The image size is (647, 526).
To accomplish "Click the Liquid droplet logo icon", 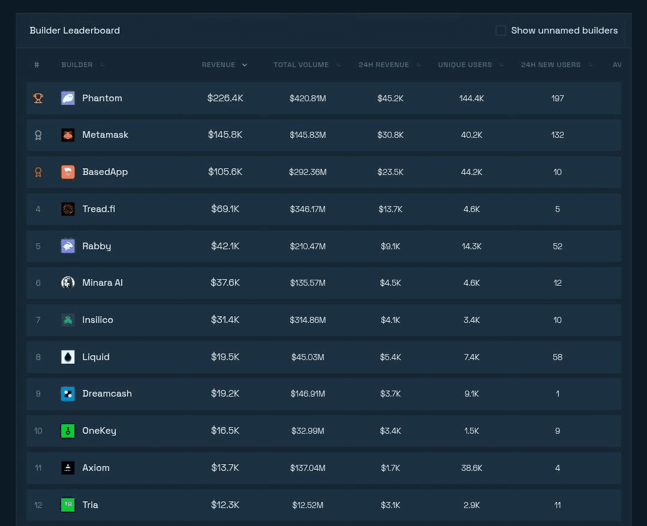I will pyautogui.click(x=68, y=357).
